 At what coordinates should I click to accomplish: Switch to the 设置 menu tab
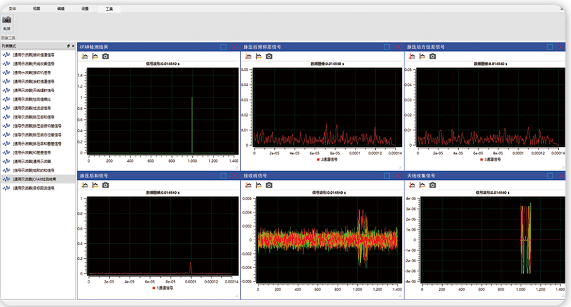[85, 8]
